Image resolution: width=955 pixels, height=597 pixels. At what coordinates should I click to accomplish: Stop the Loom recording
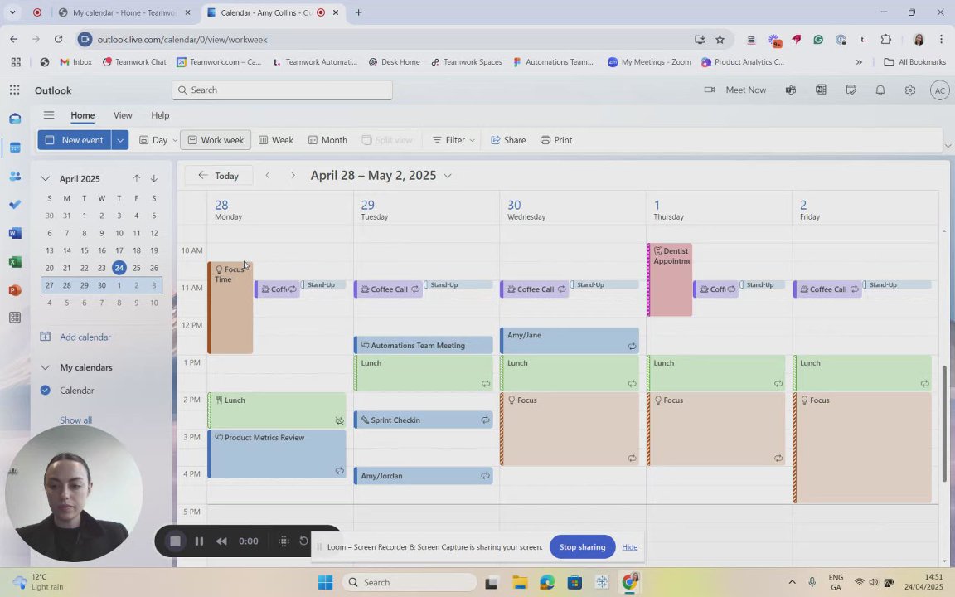[x=176, y=541]
